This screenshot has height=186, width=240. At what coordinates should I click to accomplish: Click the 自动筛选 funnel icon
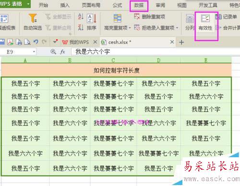[33, 18]
